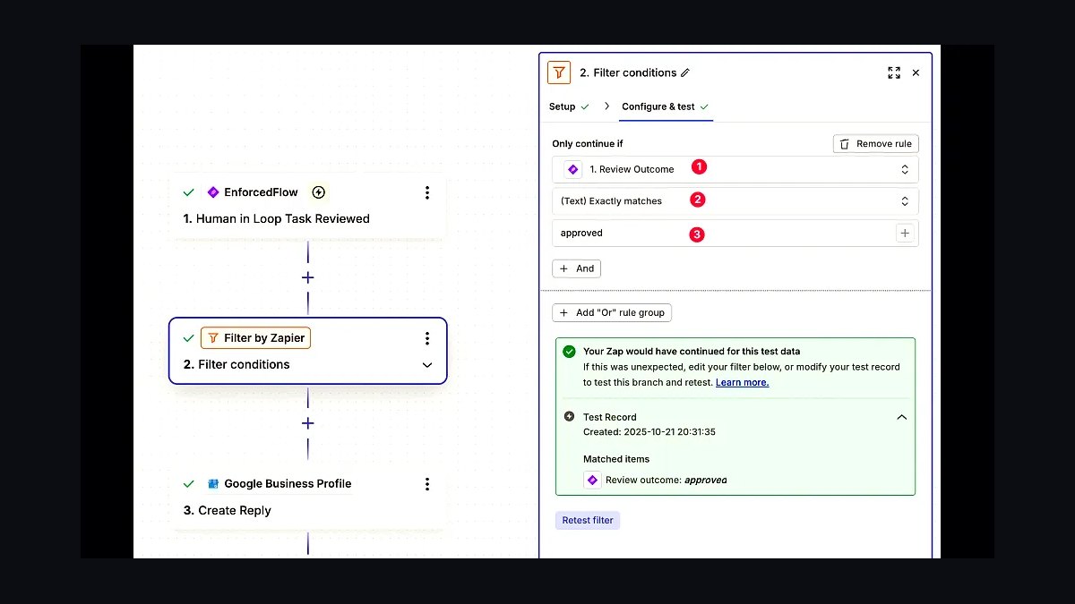Click the EnforcedFlow purple diamond app icon in workflow
Viewport: 1075px width, 604px height.
213,192
